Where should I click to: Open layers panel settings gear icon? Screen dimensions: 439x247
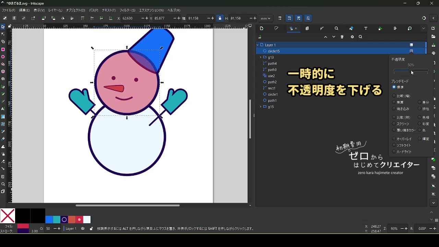tap(352, 37)
